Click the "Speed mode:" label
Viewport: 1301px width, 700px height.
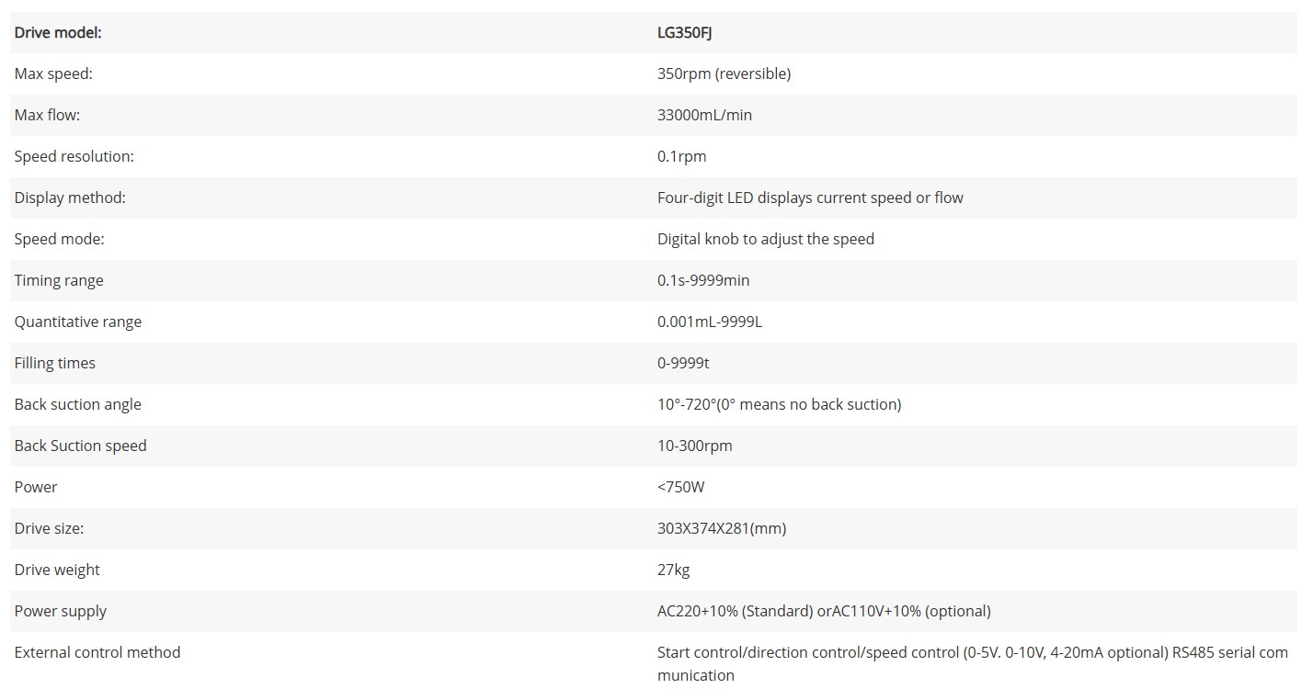[x=59, y=239]
